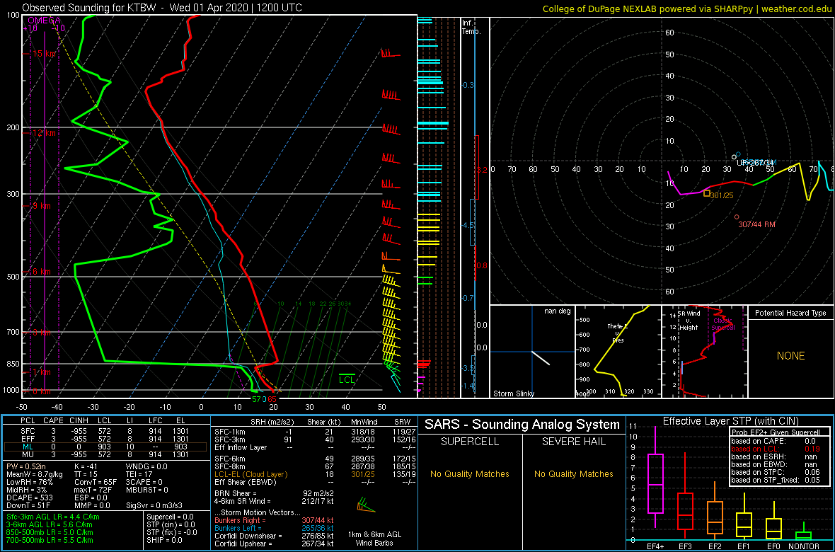The width and height of the screenshot is (835, 552).
Task: Click the '3-6km AGL LR = 5.6 C/km' line
Action: coord(51,525)
